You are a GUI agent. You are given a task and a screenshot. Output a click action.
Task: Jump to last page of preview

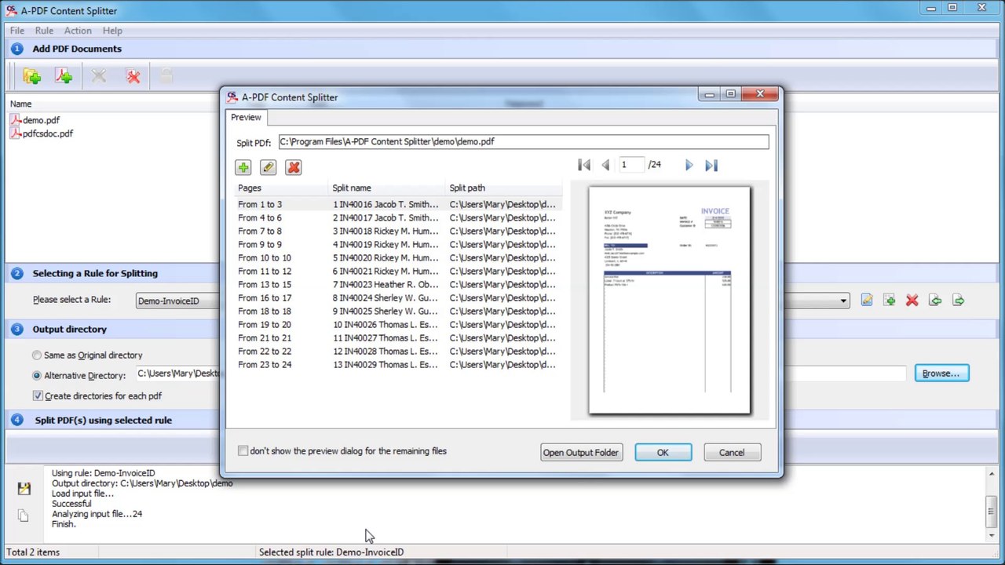(711, 165)
